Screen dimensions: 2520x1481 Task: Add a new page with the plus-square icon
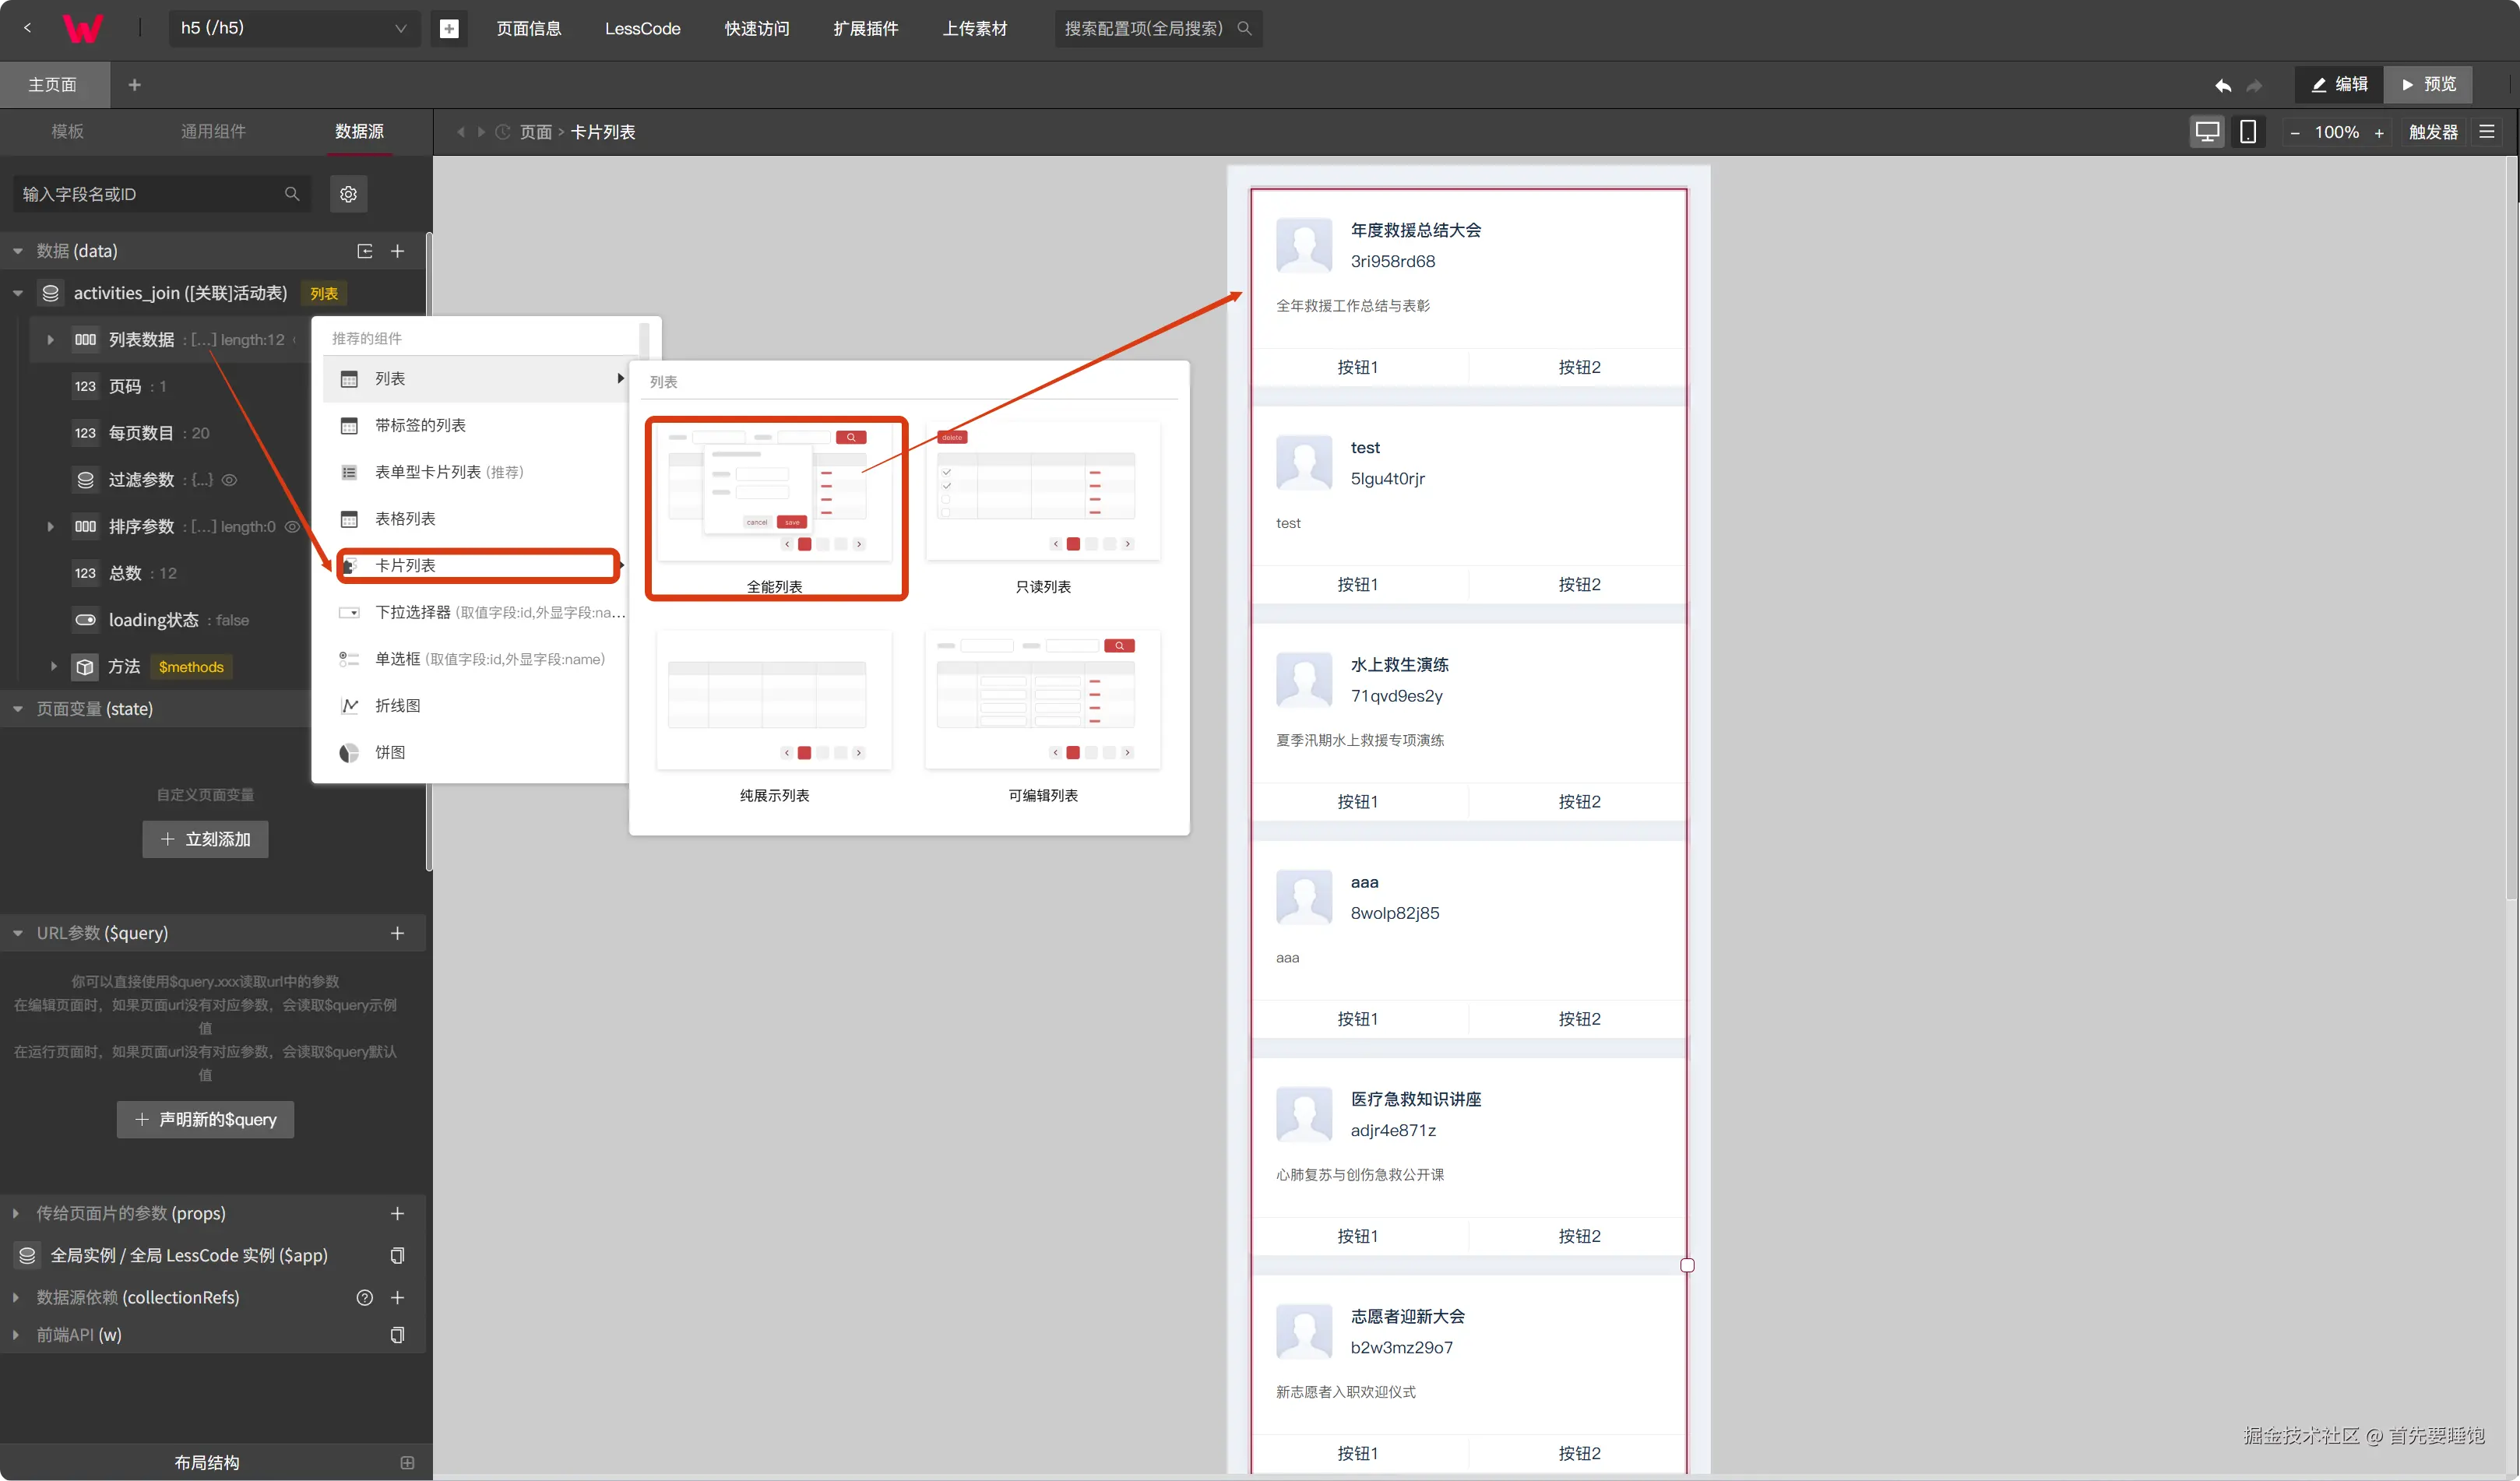click(x=449, y=28)
